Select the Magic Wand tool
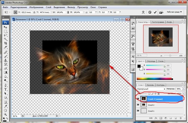 pos(5,39)
